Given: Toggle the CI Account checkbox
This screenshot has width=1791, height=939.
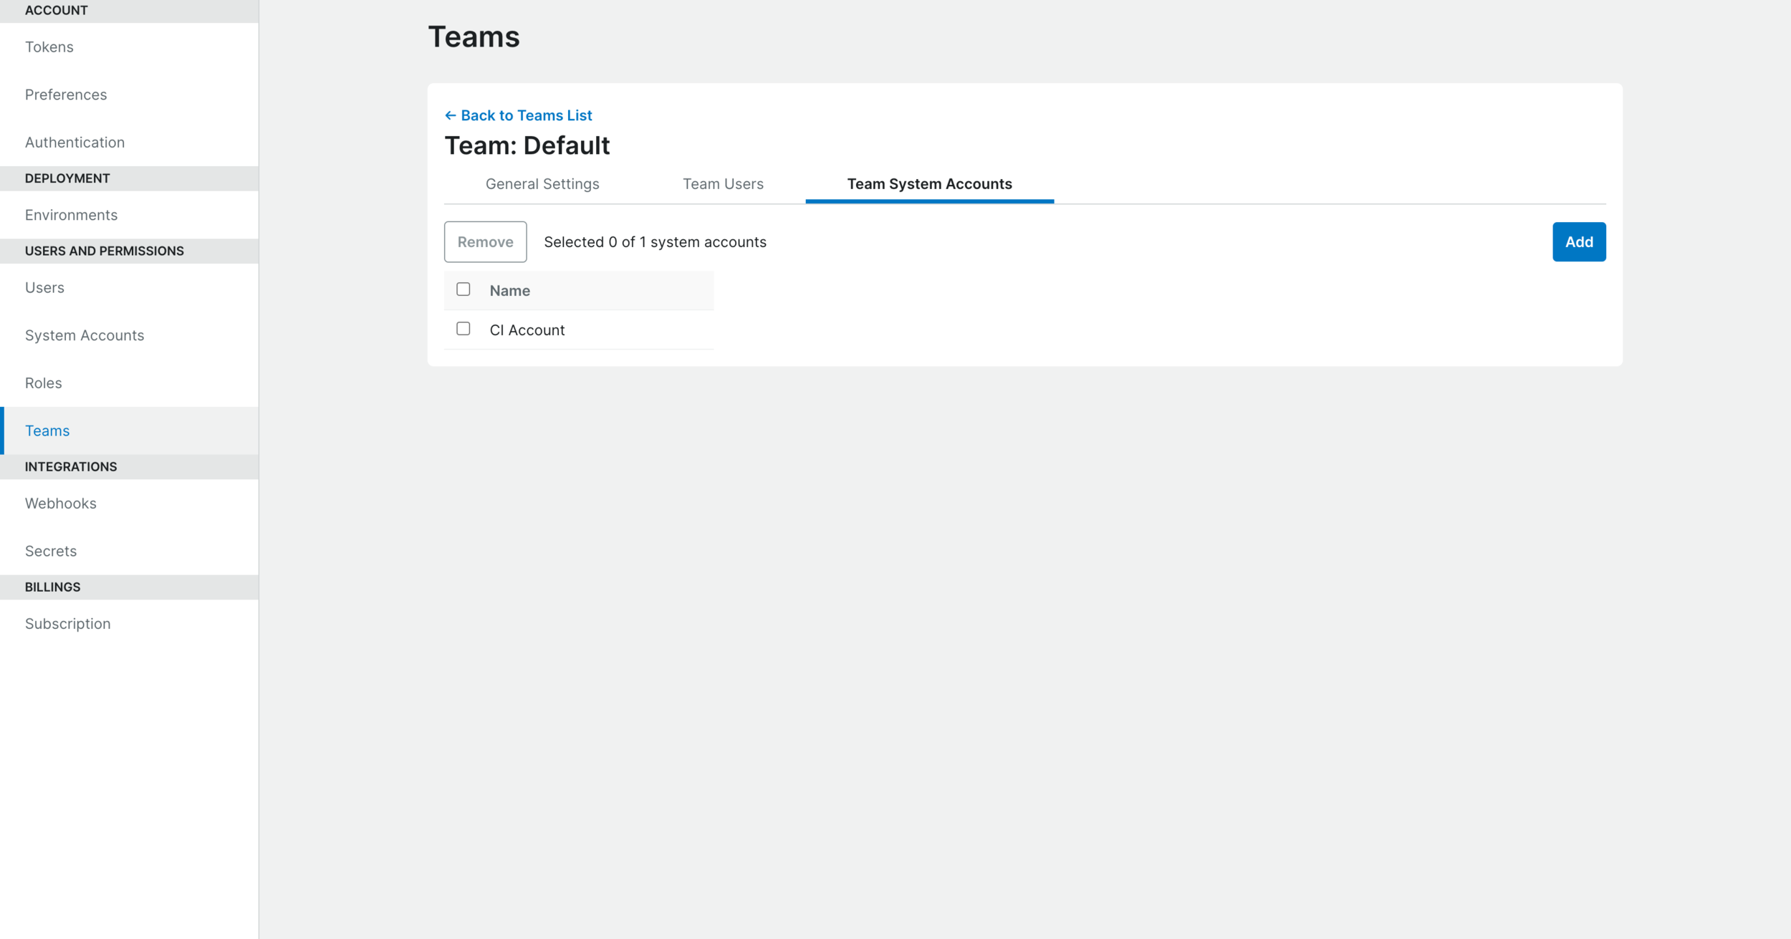Looking at the screenshot, I should 464,329.
